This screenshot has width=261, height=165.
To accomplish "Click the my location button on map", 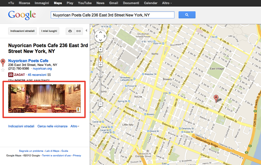I will 101,50.
